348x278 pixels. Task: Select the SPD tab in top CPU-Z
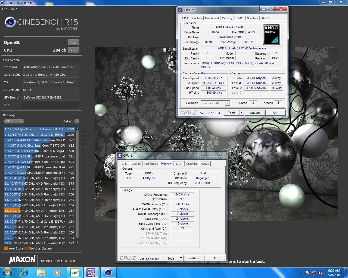click(x=240, y=18)
